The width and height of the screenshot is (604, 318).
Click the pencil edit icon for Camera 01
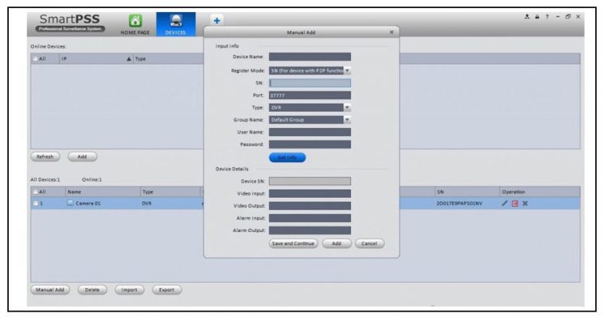click(x=504, y=204)
